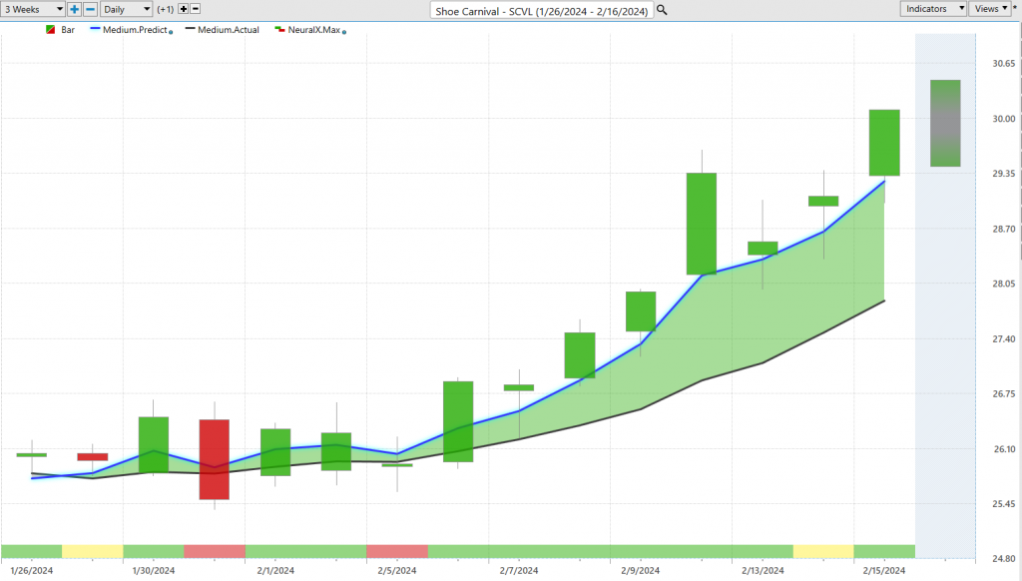1022x581 pixels.
Task: Click the 26.75 price axis label
Action: pos(1004,394)
